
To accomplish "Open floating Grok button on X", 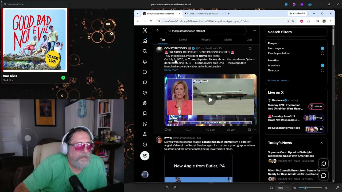I will pyautogui.click(x=324, y=163).
